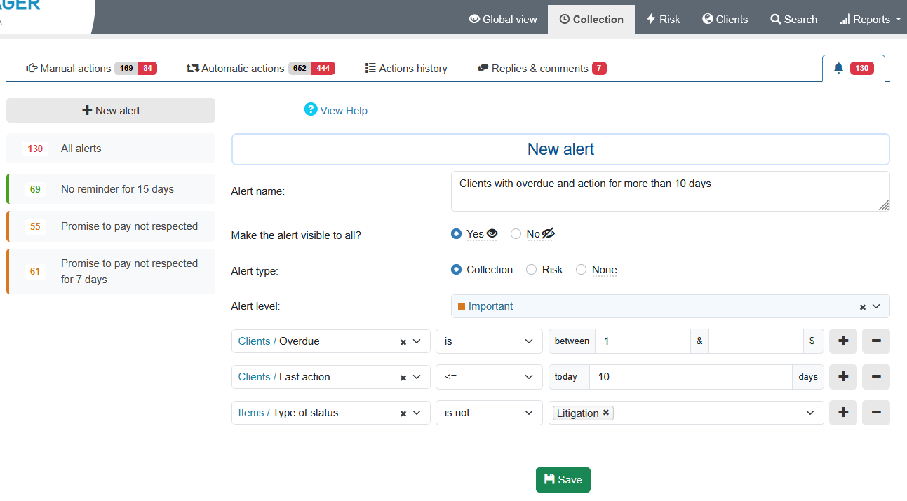Add a condition after the Overdue row
The image size is (907, 501).
(842, 341)
